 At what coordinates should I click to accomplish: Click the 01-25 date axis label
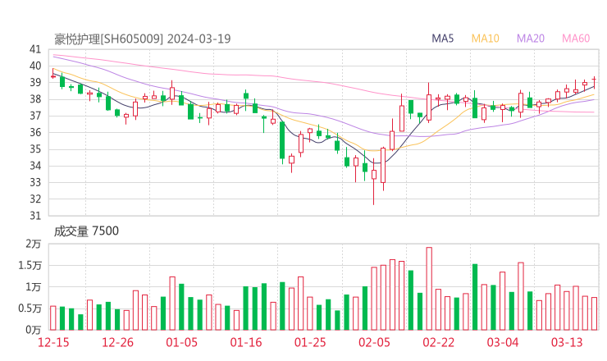tap(310, 342)
